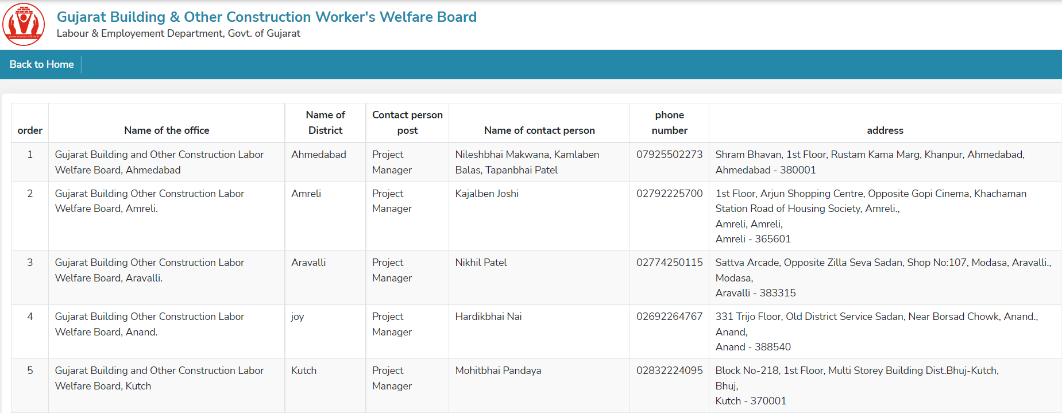1062x413 pixels.
Task: Select contact name Mohitbhai Pandaya
Action: tap(499, 370)
